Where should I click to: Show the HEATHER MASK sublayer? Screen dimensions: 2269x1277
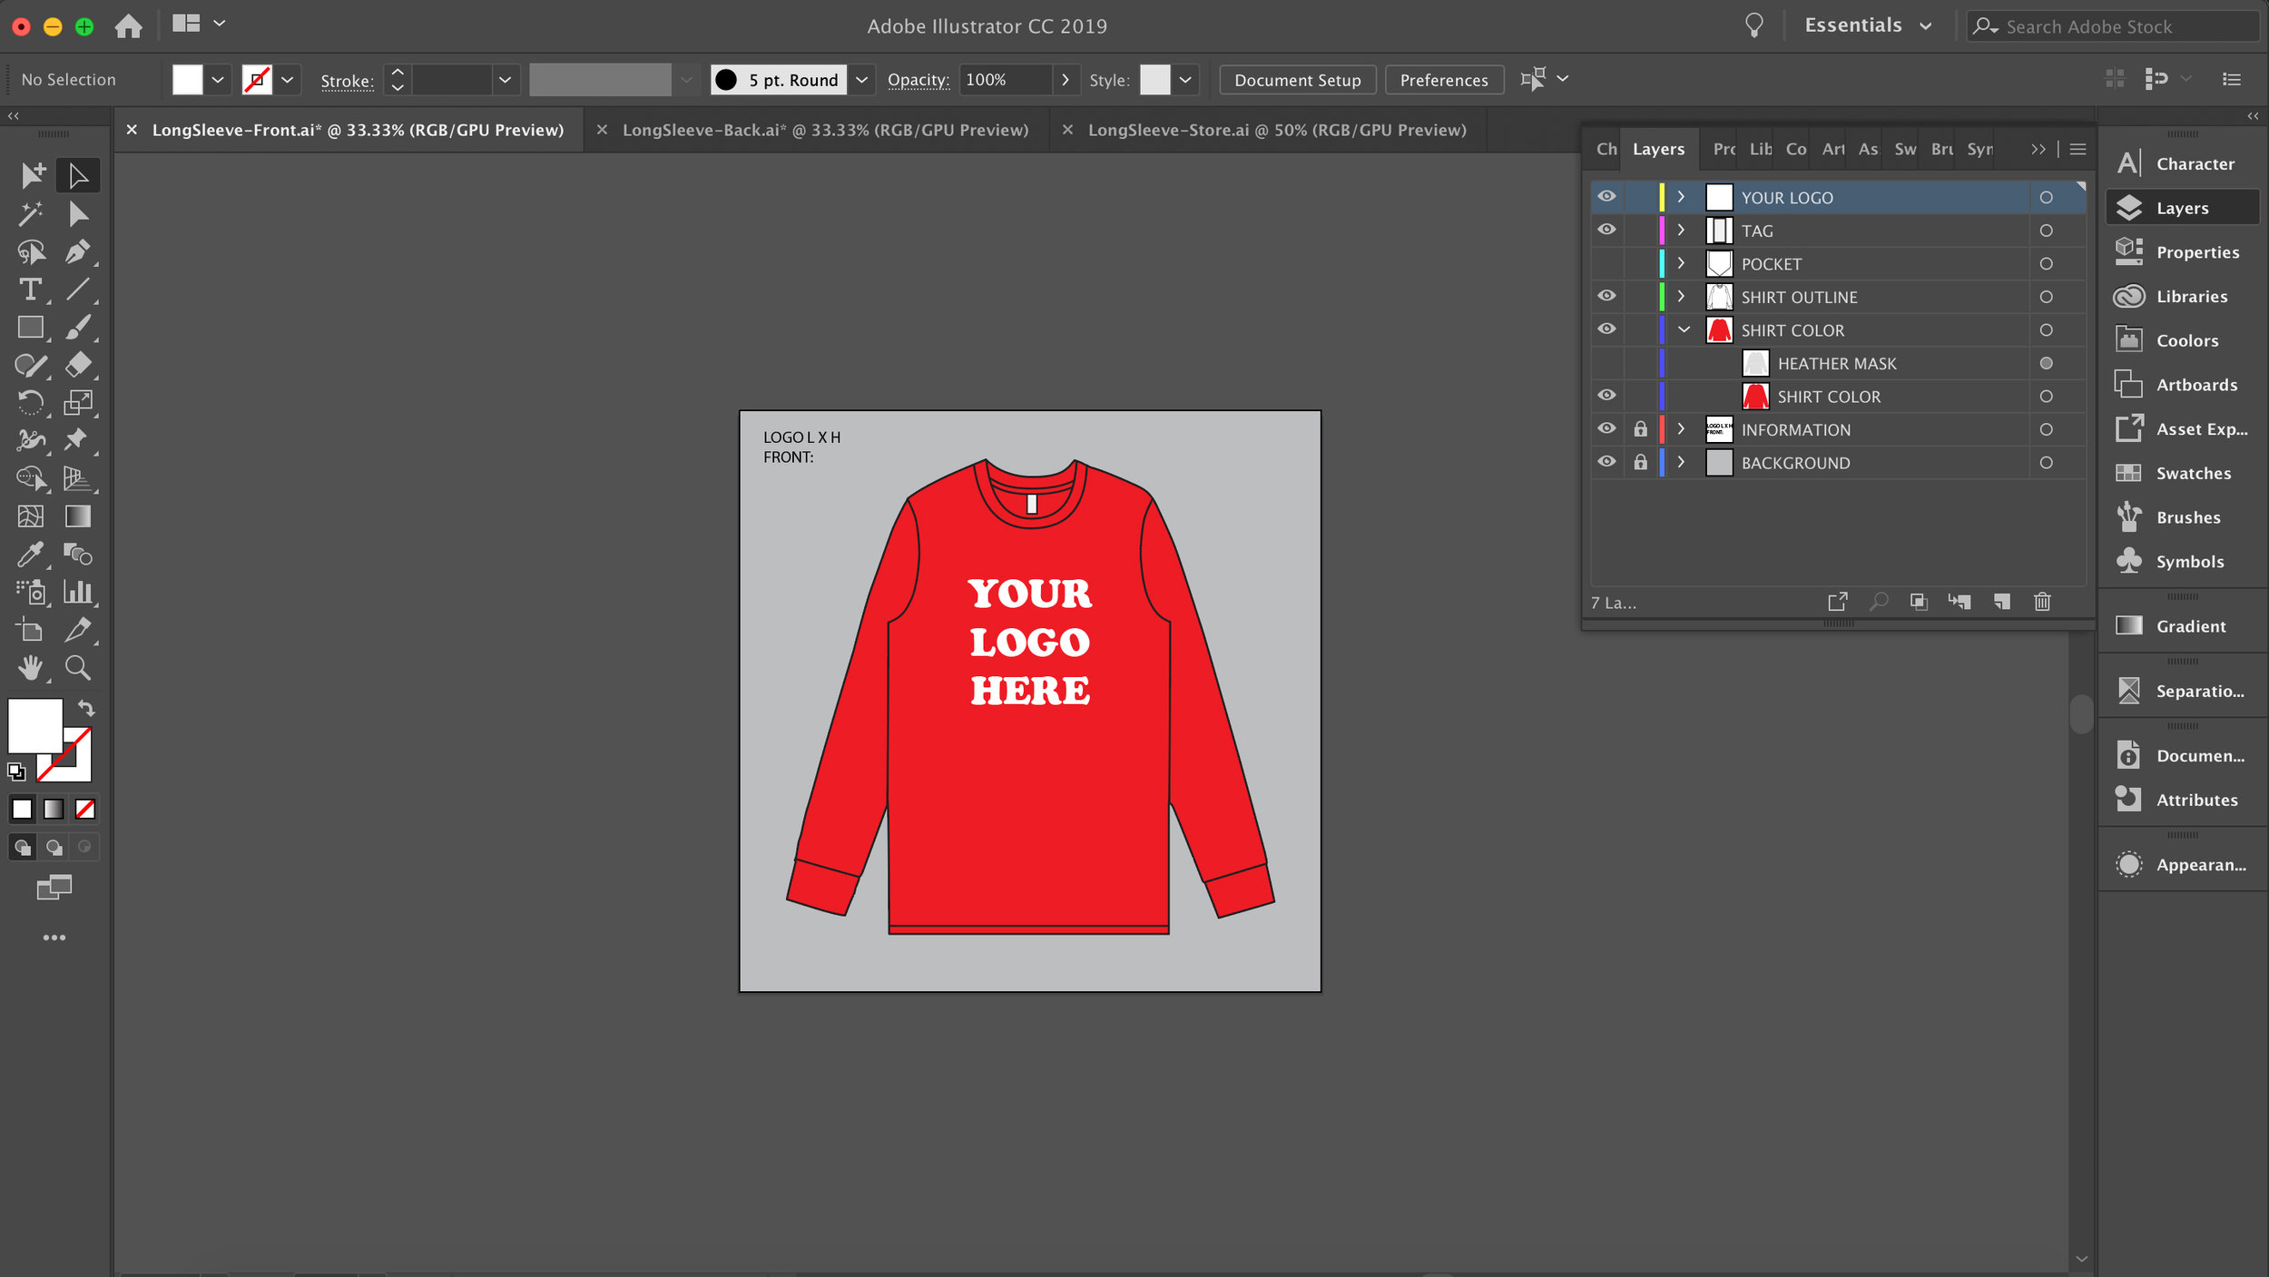[x=1606, y=363]
